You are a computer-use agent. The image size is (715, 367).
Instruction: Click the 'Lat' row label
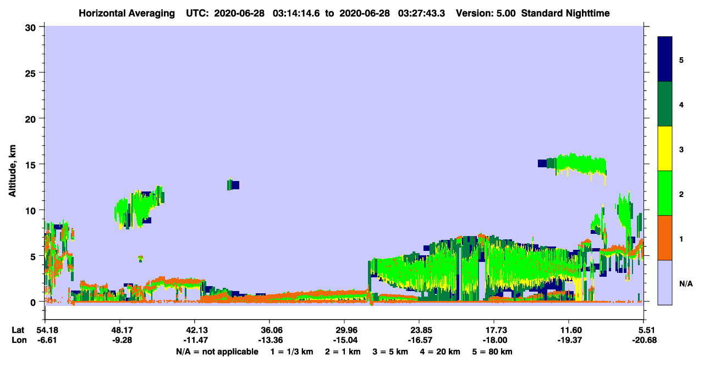18,330
